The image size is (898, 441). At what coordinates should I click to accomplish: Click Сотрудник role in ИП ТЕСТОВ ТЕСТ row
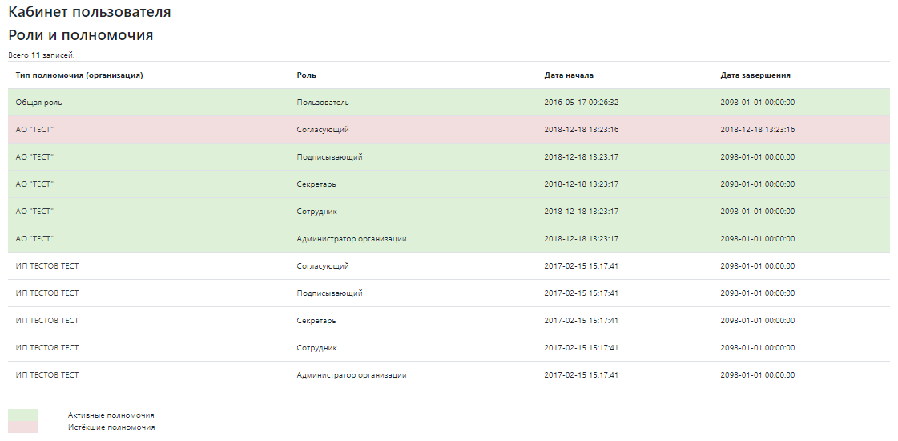[x=316, y=348]
